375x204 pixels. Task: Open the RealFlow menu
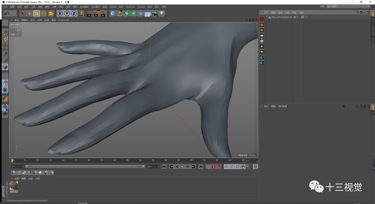[130, 7]
